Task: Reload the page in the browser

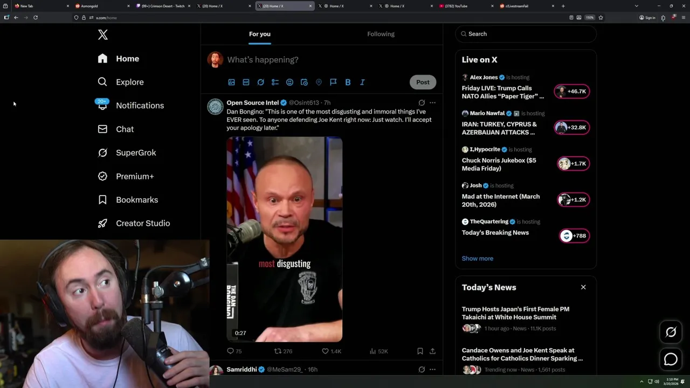Action: tap(36, 18)
